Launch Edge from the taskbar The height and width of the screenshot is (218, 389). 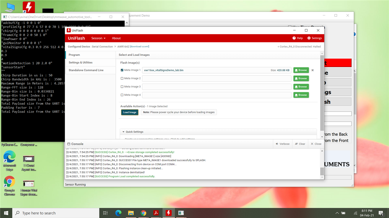click(x=118, y=213)
